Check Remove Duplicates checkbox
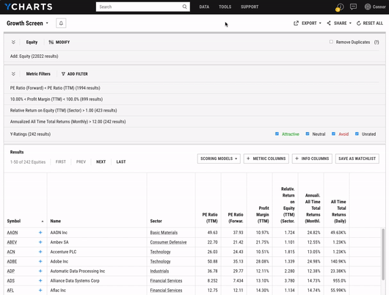This screenshot has height=295, width=389. [x=331, y=42]
